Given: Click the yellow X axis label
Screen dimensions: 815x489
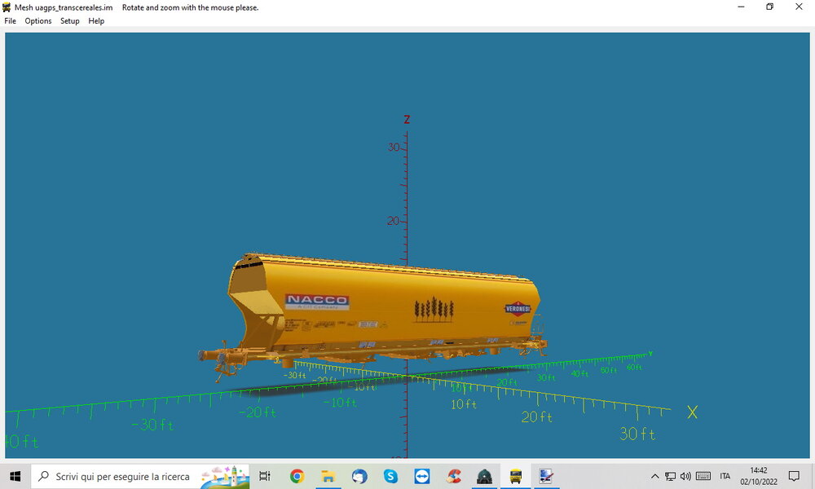Looking at the screenshot, I should [692, 412].
